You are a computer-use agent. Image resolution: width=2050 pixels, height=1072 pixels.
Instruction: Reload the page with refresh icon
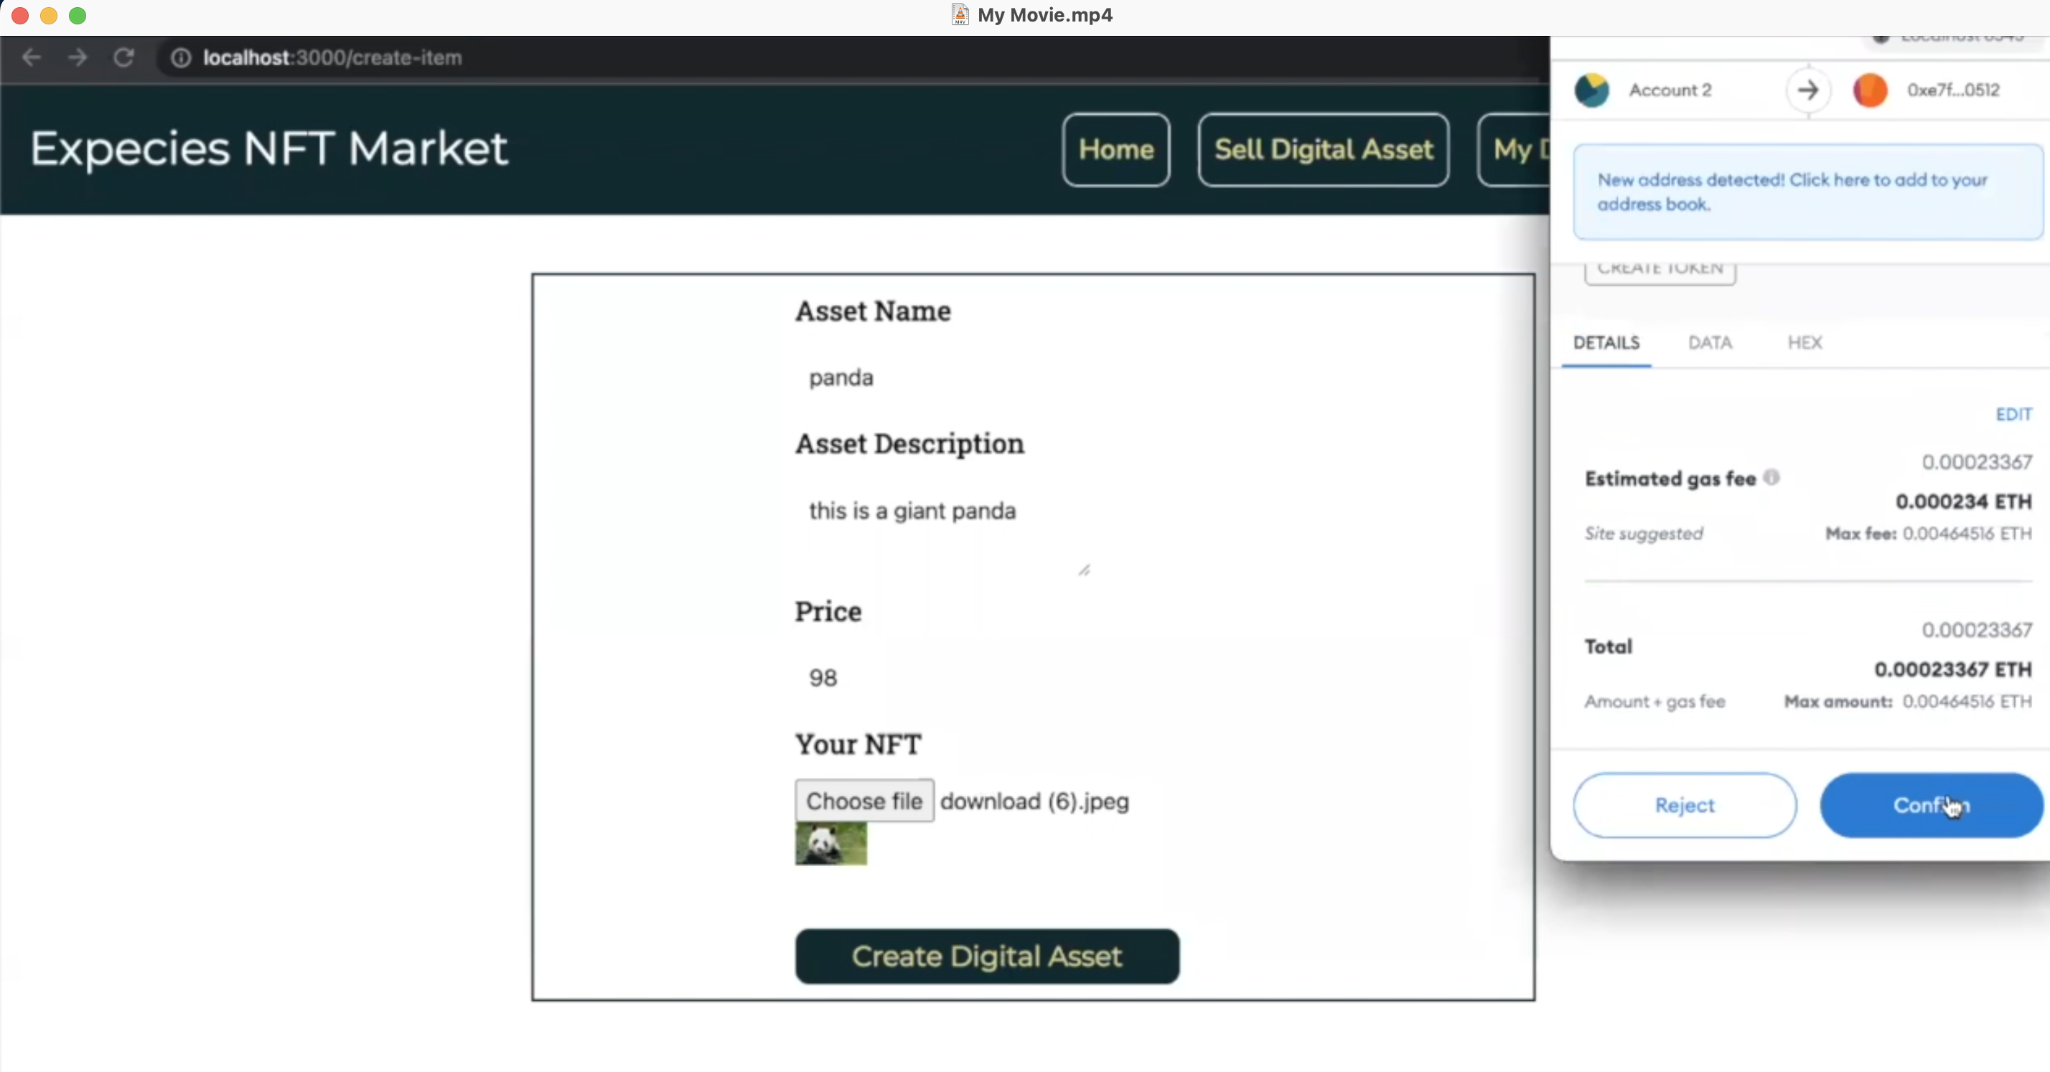(123, 57)
